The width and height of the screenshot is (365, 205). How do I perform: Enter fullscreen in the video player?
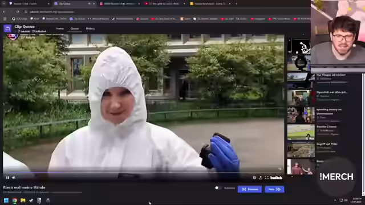[x=267, y=178]
